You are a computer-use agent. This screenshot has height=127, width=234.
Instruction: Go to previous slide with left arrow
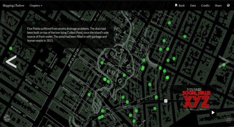pos(11,62)
